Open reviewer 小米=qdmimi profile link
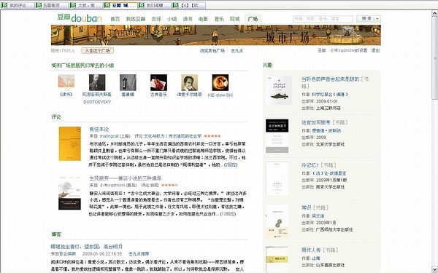This screenshot has height=273, width=438. 118,185
